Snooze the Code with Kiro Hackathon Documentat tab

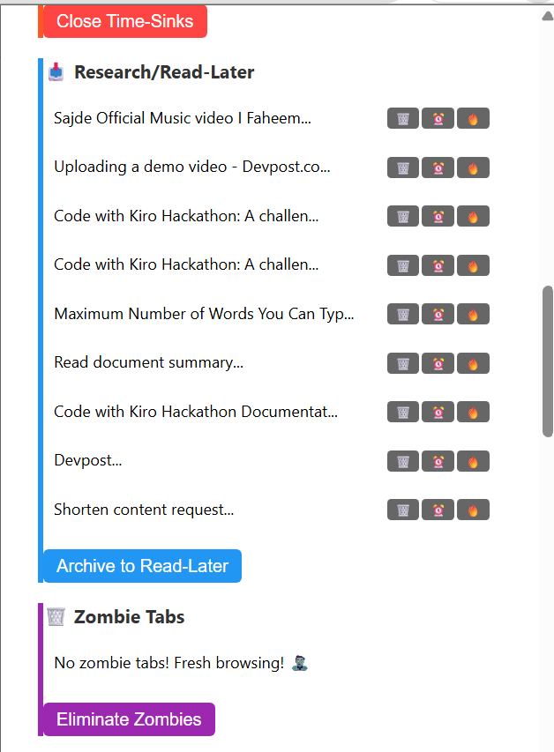click(x=438, y=412)
